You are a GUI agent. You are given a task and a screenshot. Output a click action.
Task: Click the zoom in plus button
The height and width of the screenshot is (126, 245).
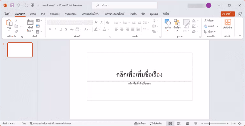227,123
